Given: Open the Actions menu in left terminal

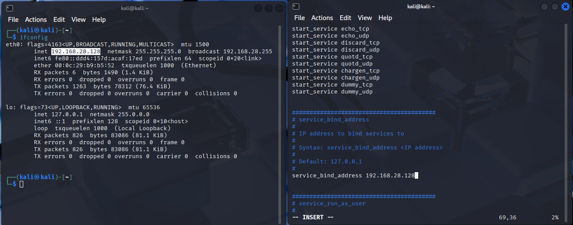Looking at the screenshot, I should [36, 20].
